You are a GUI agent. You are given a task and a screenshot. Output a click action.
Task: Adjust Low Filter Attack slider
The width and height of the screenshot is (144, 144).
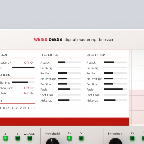click(69, 62)
